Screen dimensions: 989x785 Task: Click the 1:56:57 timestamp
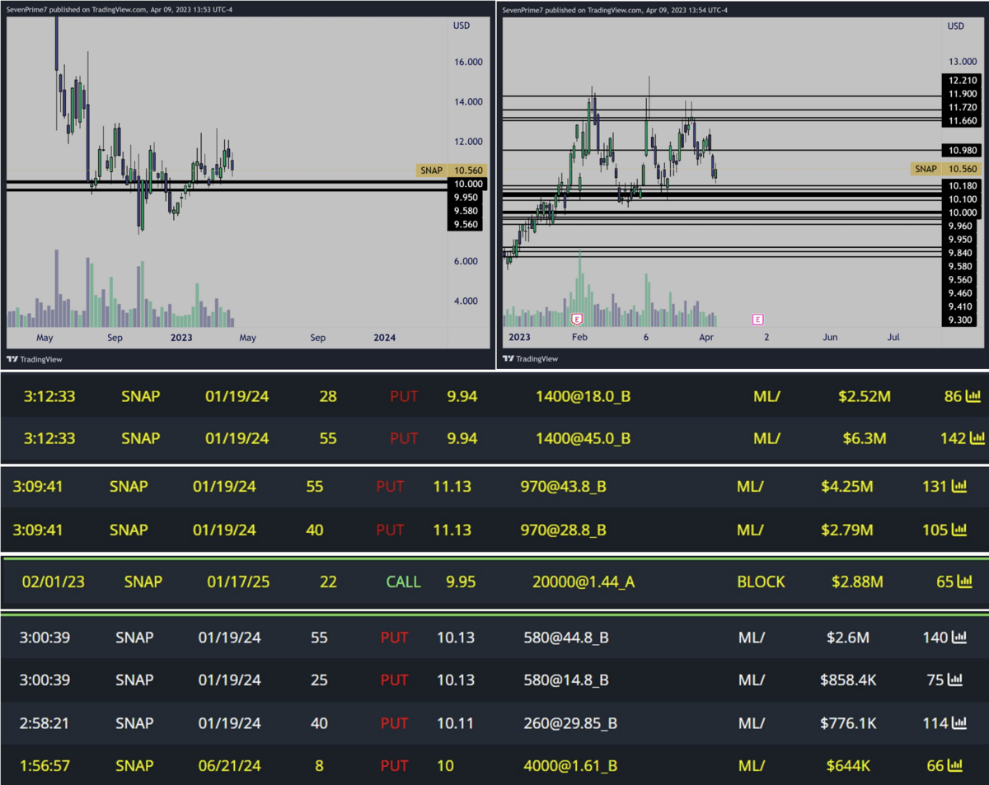pyautogui.click(x=45, y=765)
